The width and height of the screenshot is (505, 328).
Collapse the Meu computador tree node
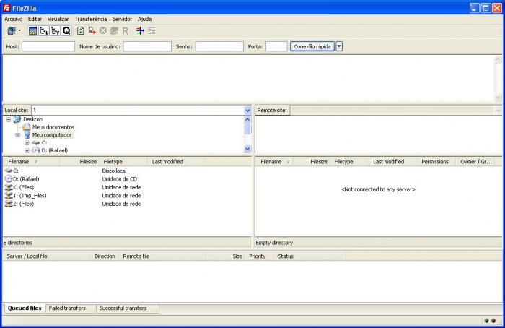pos(18,135)
